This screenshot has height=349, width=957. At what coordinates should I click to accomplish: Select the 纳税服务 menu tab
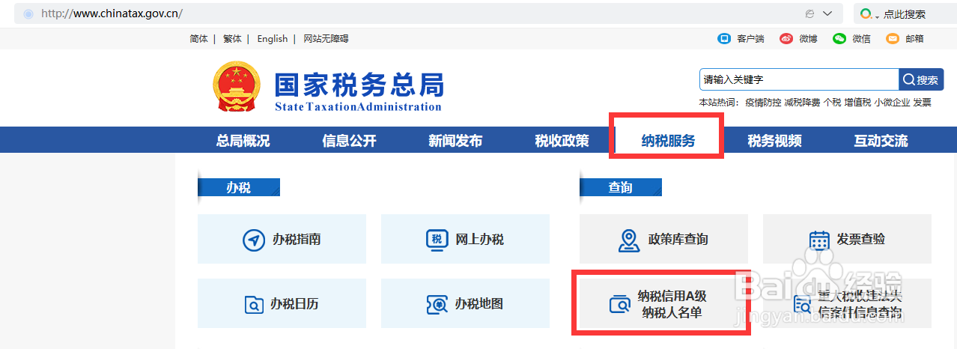tap(668, 141)
